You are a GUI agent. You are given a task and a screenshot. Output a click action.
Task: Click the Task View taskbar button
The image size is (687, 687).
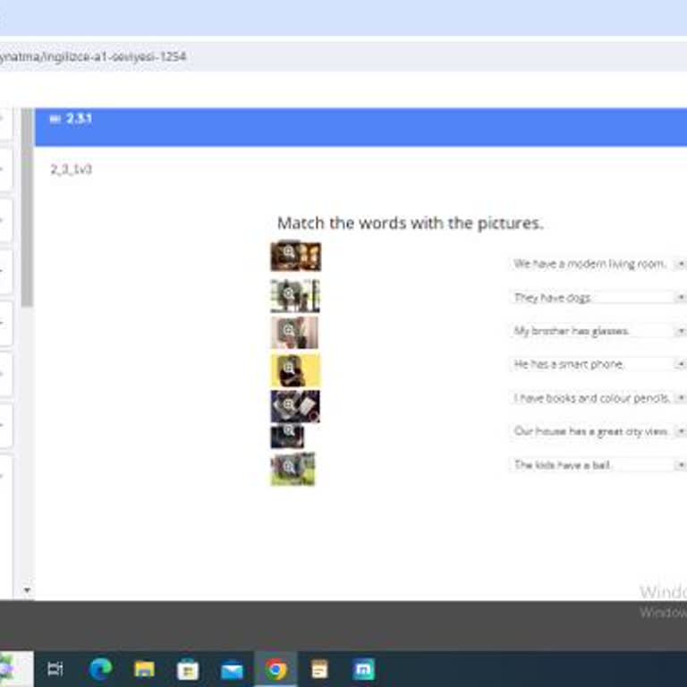[x=55, y=669]
